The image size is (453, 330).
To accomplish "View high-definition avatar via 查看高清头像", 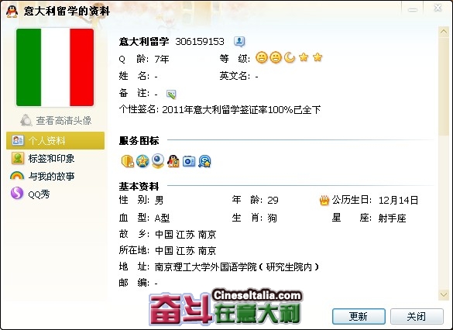I will (57, 120).
